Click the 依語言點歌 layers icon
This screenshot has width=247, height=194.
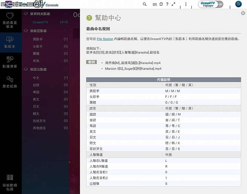click(x=26, y=69)
